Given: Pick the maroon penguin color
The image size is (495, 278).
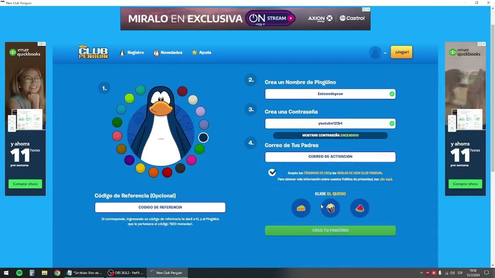Looking at the screenshot, I should pyautogui.click(x=182, y=92).
